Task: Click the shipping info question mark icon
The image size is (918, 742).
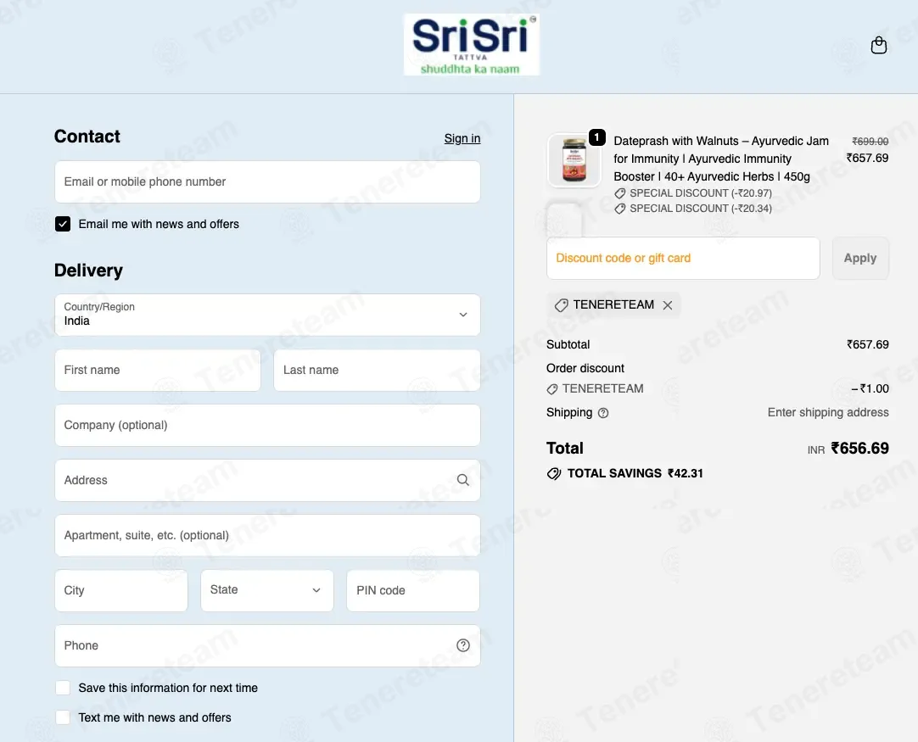Action: click(603, 412)
